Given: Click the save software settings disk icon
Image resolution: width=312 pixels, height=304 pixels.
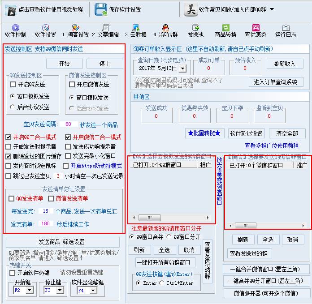Looking at the screenshot, I should pos(100,9).
